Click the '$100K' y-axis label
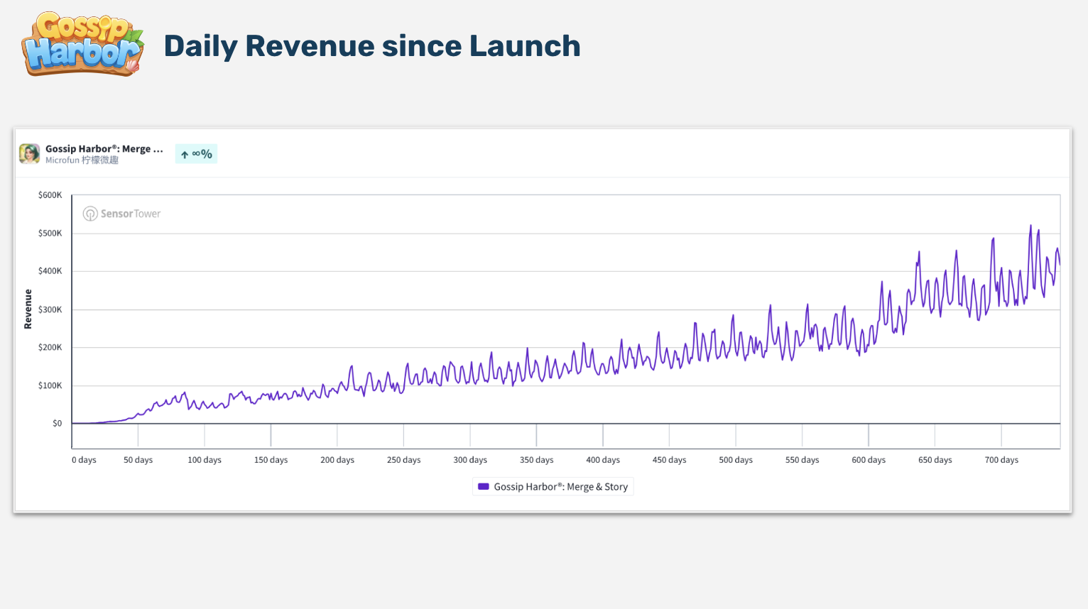 pos(50,385)
